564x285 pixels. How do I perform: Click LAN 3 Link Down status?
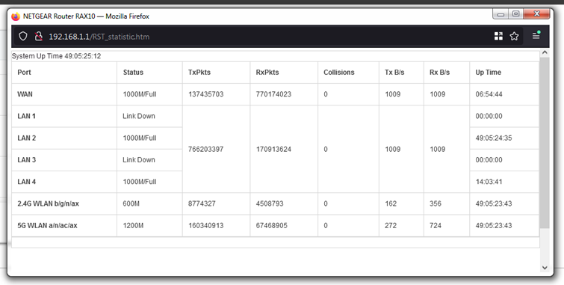pyautogui.click(x=139, y=159)
